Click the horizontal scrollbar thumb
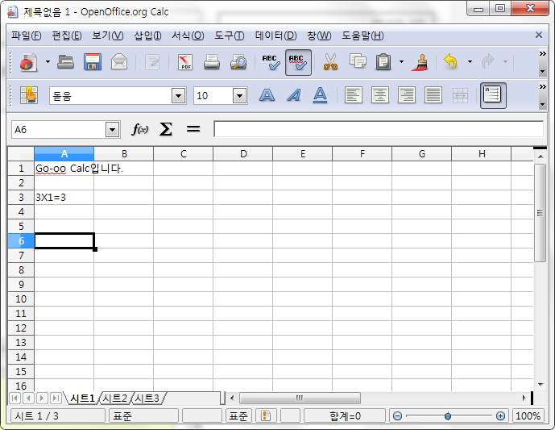 (x=300, y=398)
